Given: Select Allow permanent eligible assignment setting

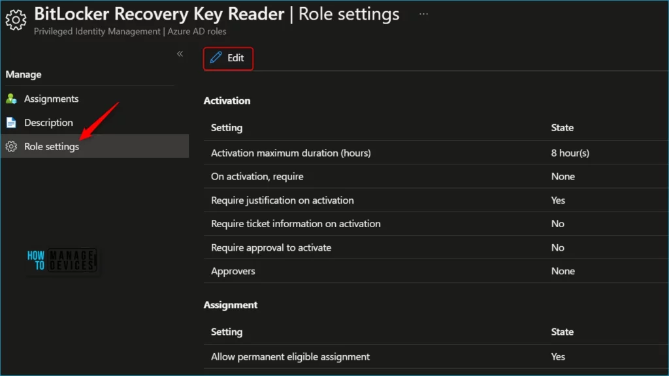Looking at the screenshot, I should click(290, 356).
